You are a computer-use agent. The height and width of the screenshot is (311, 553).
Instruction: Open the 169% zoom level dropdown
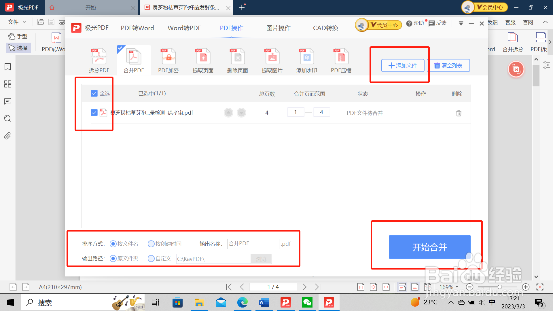click(x=449, y=287)
